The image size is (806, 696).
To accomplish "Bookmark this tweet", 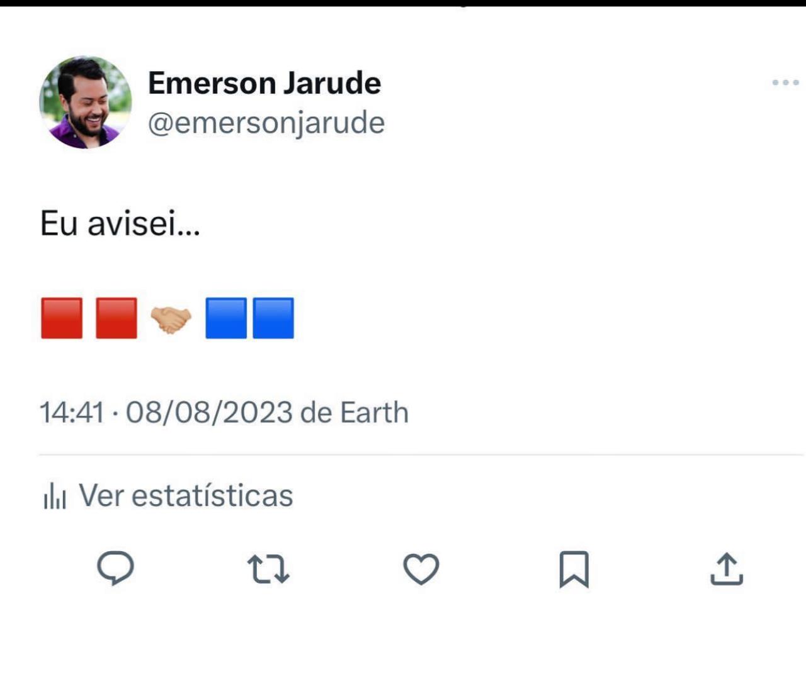I will 574,569.
